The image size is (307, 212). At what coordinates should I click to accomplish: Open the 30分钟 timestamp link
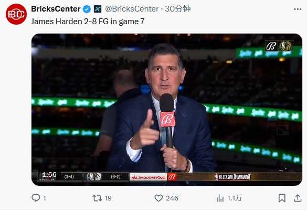(x=177, y=9)
